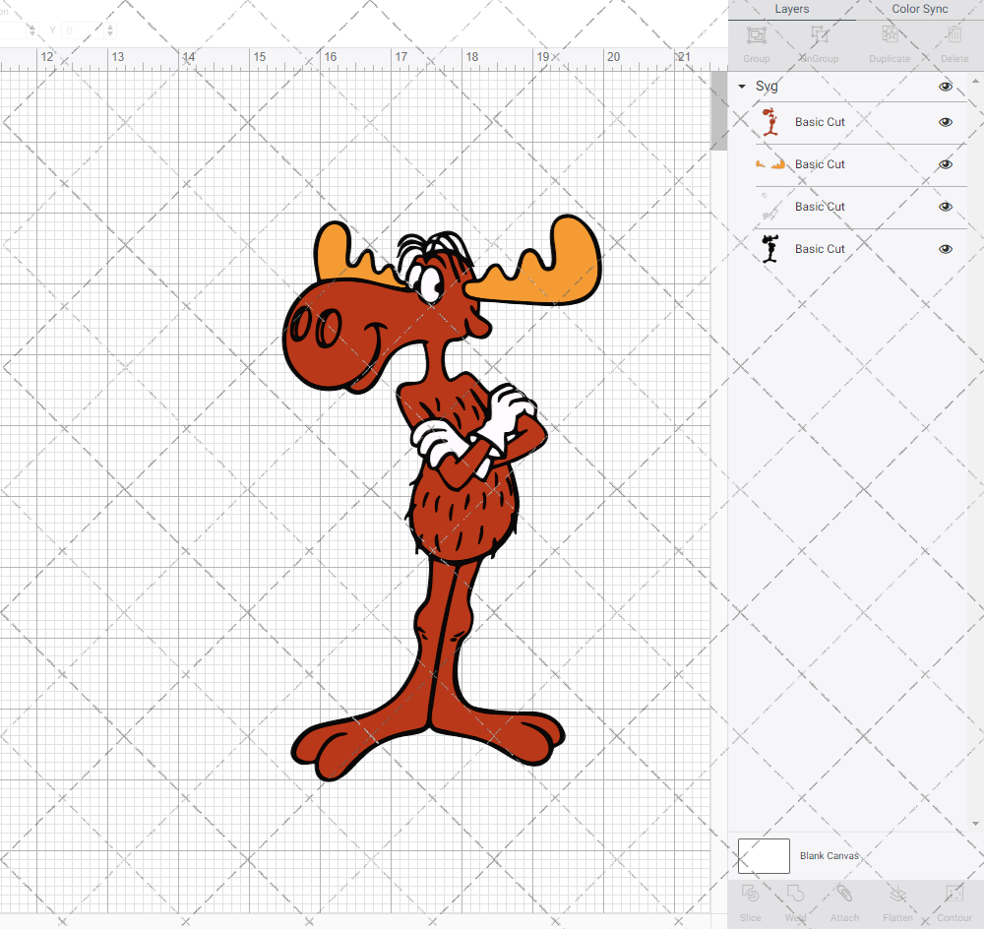
Task: Switch to the Layers tab
Action: coord(792,10)
